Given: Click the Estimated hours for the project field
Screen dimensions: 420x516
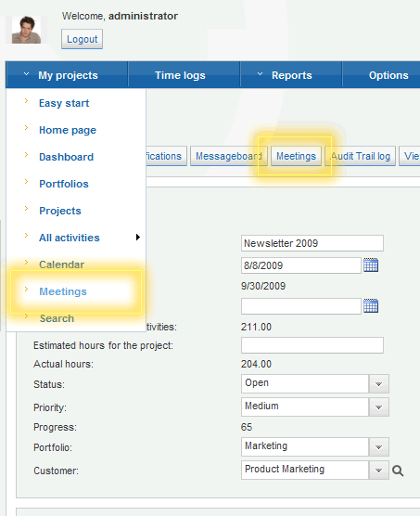Looking at the screenshot, I should click(312, 345).
